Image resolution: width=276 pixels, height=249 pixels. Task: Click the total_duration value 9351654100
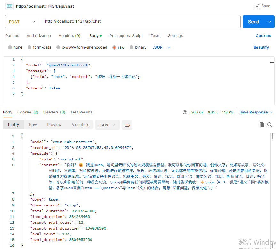(x=83, y=211)
